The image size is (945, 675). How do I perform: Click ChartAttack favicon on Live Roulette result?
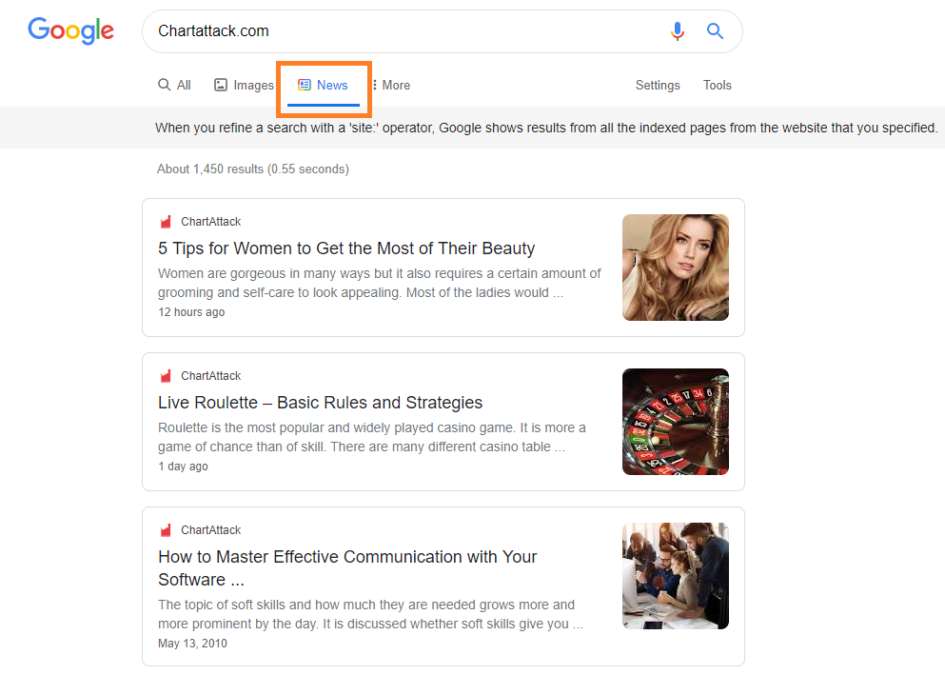coord(166,376)
